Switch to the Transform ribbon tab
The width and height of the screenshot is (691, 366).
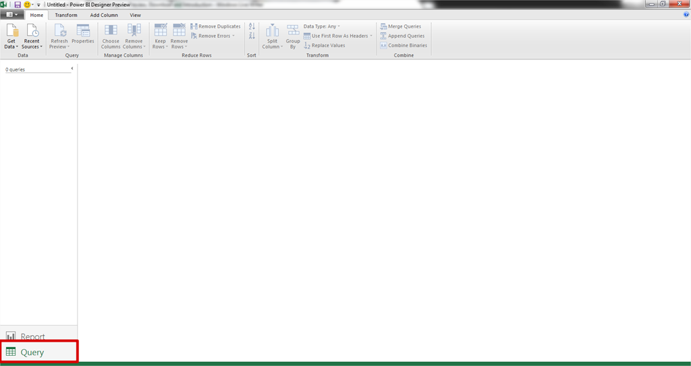click(66, 15)
